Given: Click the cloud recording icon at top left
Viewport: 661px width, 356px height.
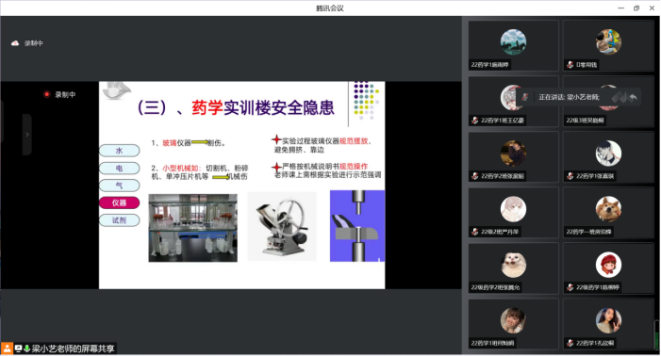Looking at the screenshot, I should click(15, 43).
